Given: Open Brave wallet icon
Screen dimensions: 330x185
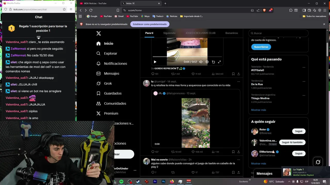Looking at the screenshot, I should click(x=309, y=10).
